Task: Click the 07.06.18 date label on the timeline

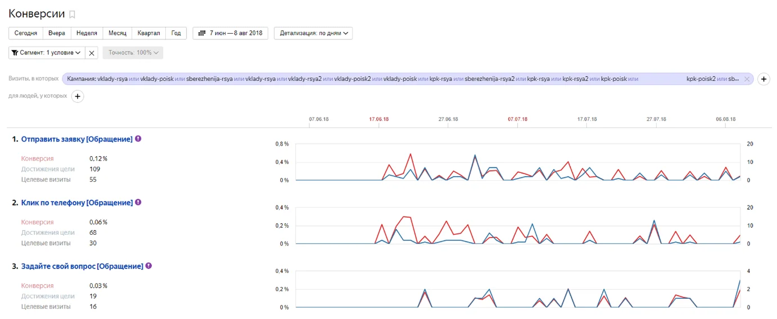Action: (x=319, y=119)
